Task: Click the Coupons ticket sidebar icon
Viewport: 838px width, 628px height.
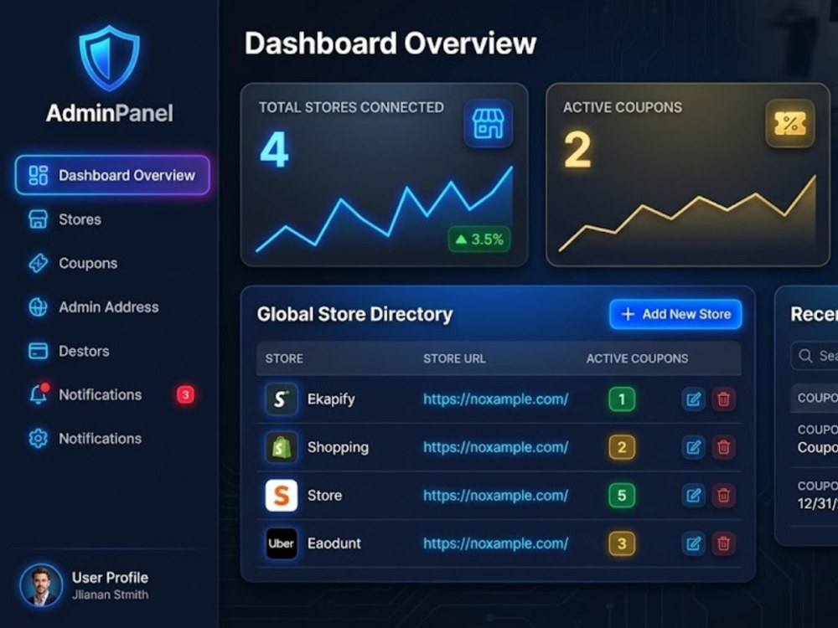Action: click(38, 263)
